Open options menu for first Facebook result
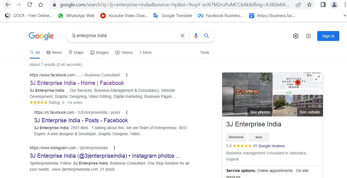The height and width of the screenshot is (178, 347). [127, 75]
